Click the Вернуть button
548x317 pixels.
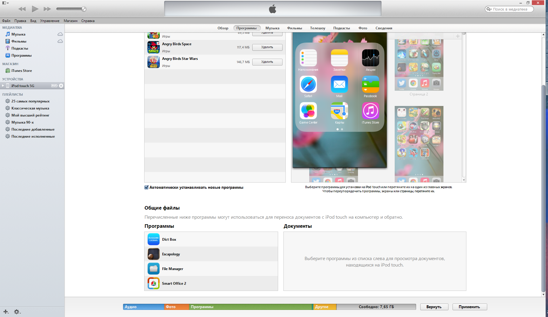click(x=434, y=307)
